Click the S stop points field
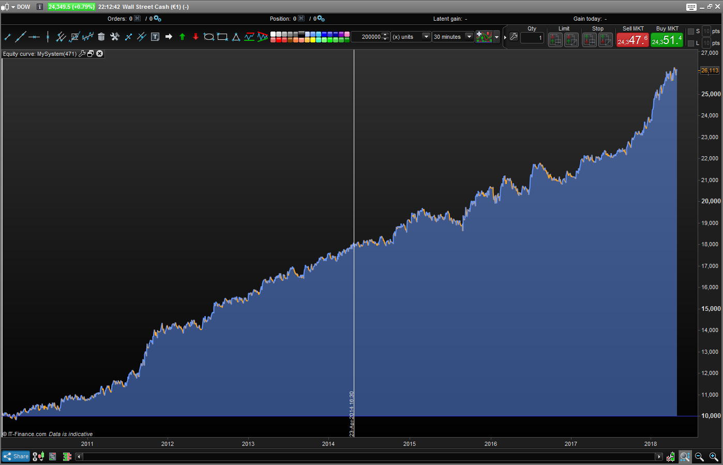The height and width of the screenshot is (465, 723). [x=706, y=32]
